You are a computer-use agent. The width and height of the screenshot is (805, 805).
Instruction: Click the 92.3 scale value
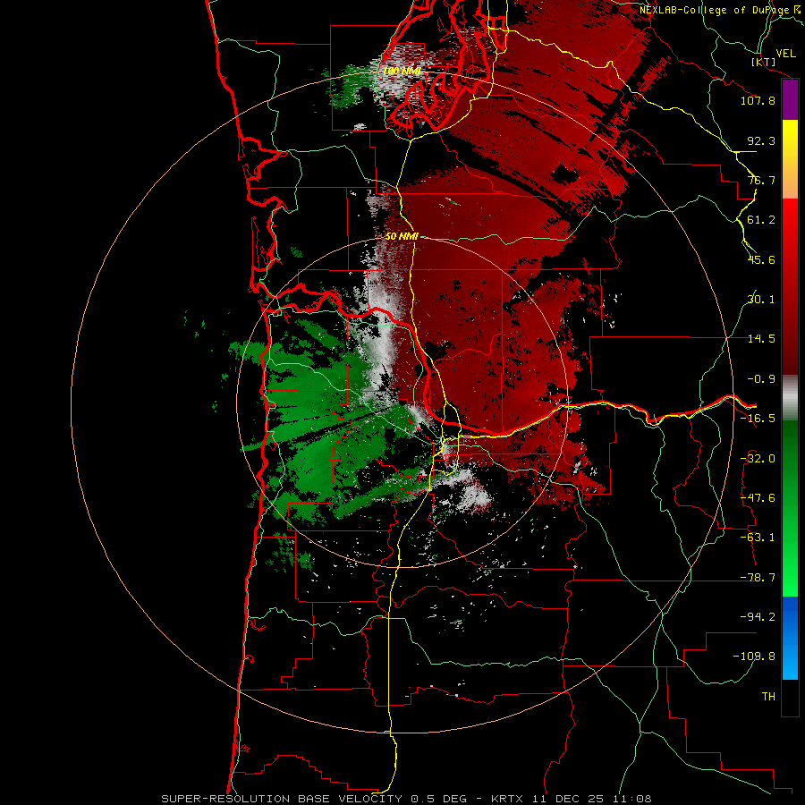[x=761, y=140]
